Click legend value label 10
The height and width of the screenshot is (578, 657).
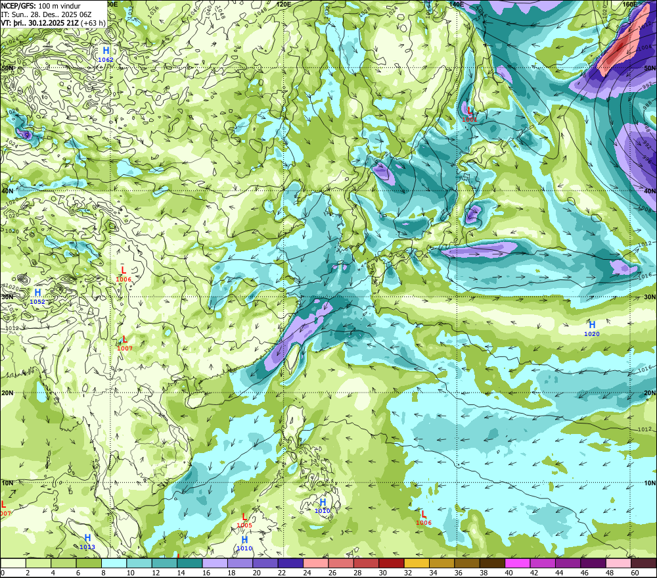pos(130,573)
